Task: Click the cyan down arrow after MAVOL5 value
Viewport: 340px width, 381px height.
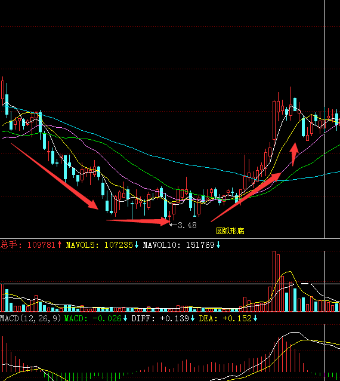Action: tap(137, 245)
